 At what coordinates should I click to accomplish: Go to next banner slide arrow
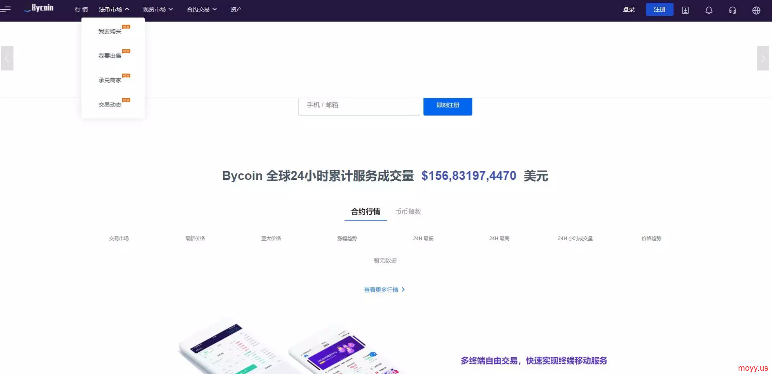pyautogui.click(x=763, y=58)
